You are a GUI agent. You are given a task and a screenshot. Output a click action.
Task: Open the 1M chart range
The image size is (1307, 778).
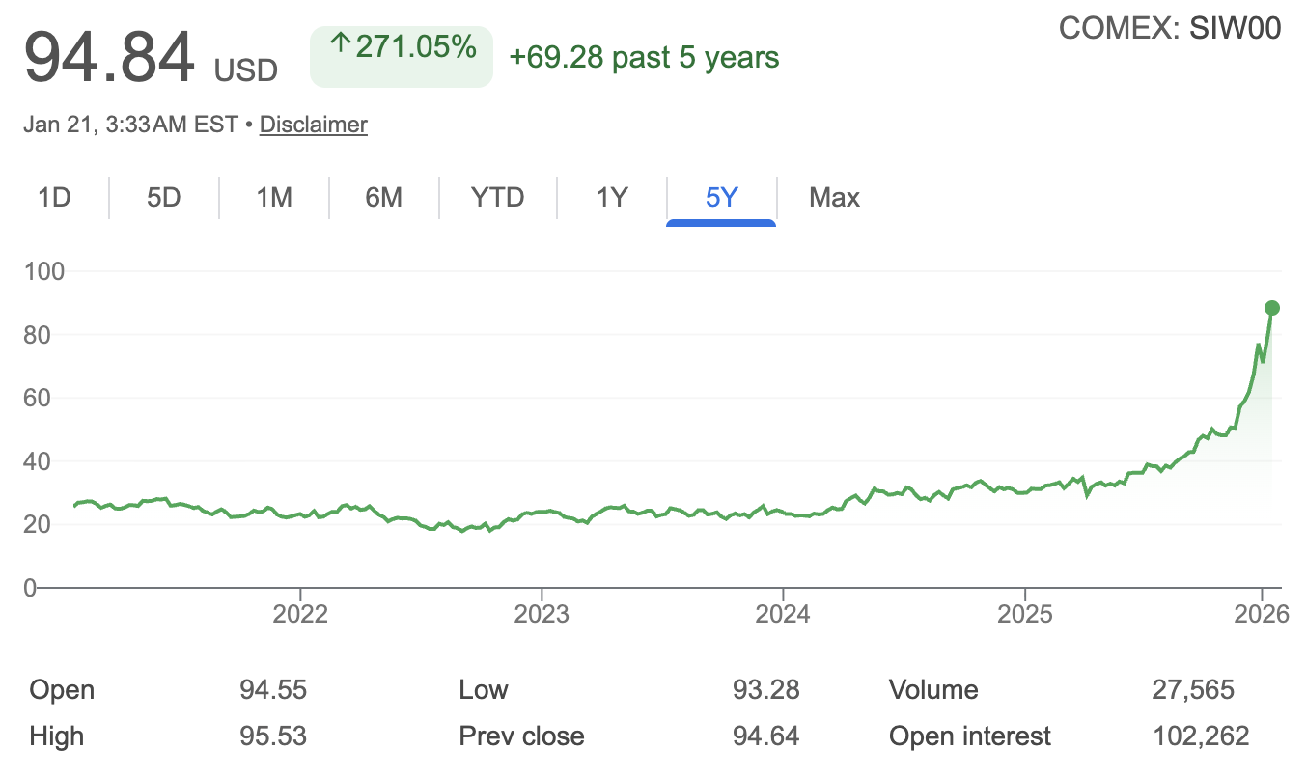click(274, 198)
